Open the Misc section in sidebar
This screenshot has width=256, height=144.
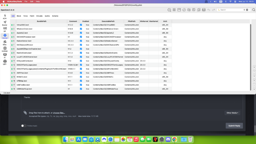coord(5,43)
